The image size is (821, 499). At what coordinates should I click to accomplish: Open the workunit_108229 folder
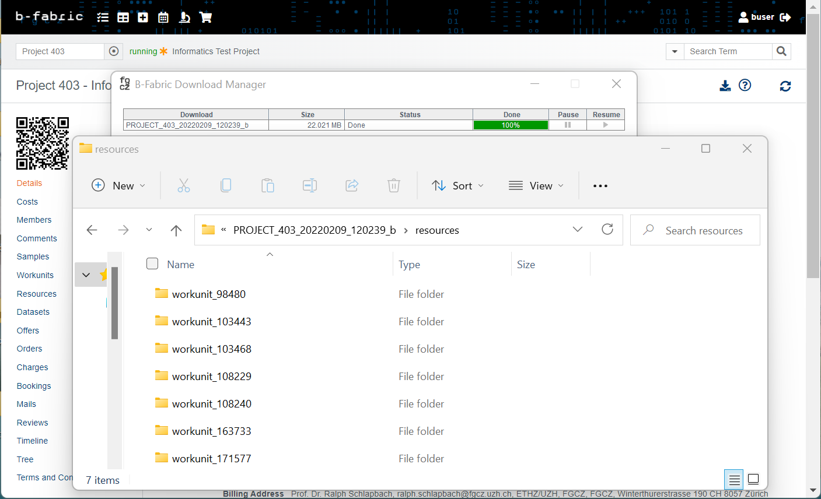211,377
